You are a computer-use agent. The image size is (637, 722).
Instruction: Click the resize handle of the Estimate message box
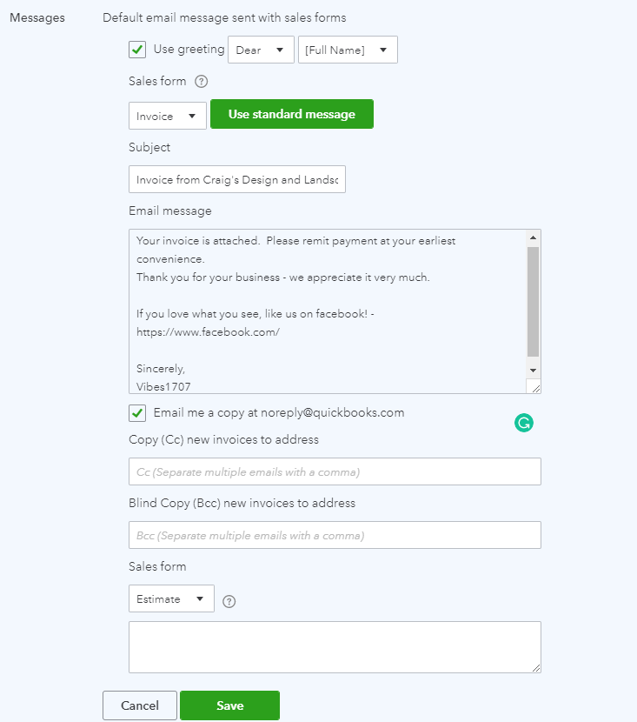tap(536, 668)
